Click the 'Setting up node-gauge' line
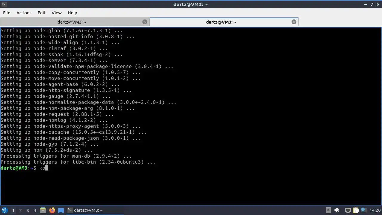The width and height of the screenshot is (382, 215). [x=56, y=96]
